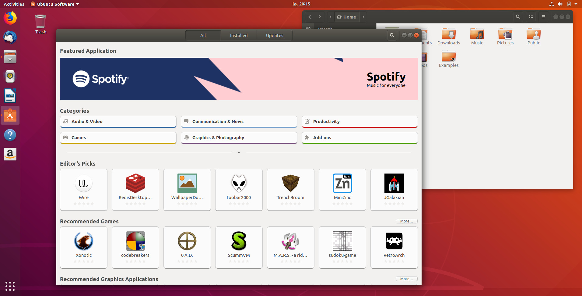The height and width of the screenshot is (296, 582).
Task: Open the Ubuntu Software app menu
Action: (55, 4)
